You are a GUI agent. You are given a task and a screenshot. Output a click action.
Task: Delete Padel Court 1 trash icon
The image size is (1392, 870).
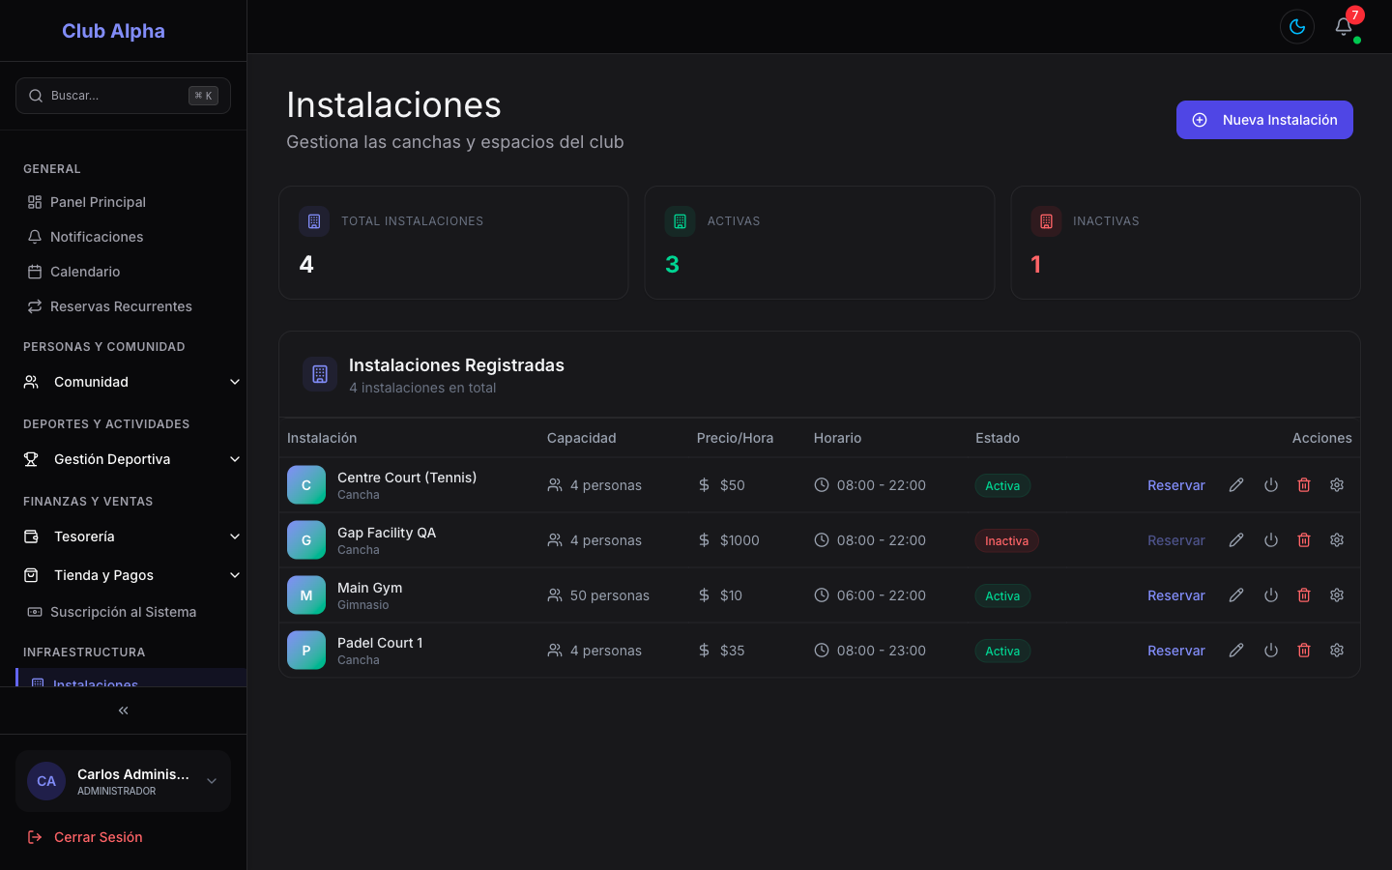click(x=1304, y=651)
